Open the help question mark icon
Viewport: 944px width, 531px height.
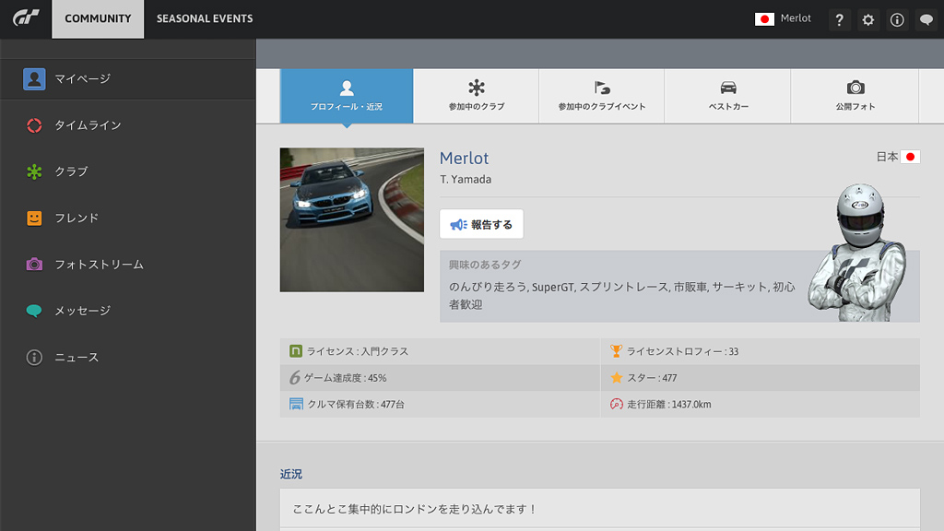point(838,19)
